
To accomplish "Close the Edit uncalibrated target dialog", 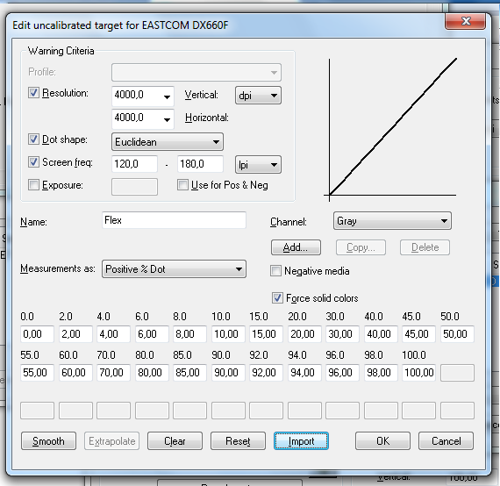I will (x=465, y=21).
